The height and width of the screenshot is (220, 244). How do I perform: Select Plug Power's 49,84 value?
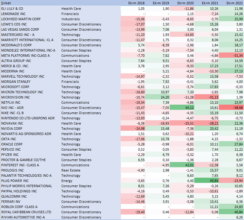point(207,181)
